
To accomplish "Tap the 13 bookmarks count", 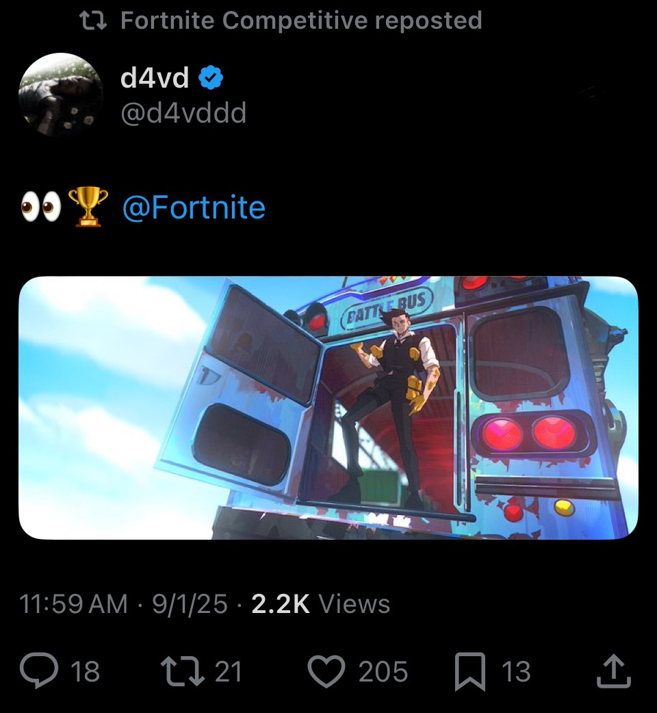I will (x=516, y=671).
